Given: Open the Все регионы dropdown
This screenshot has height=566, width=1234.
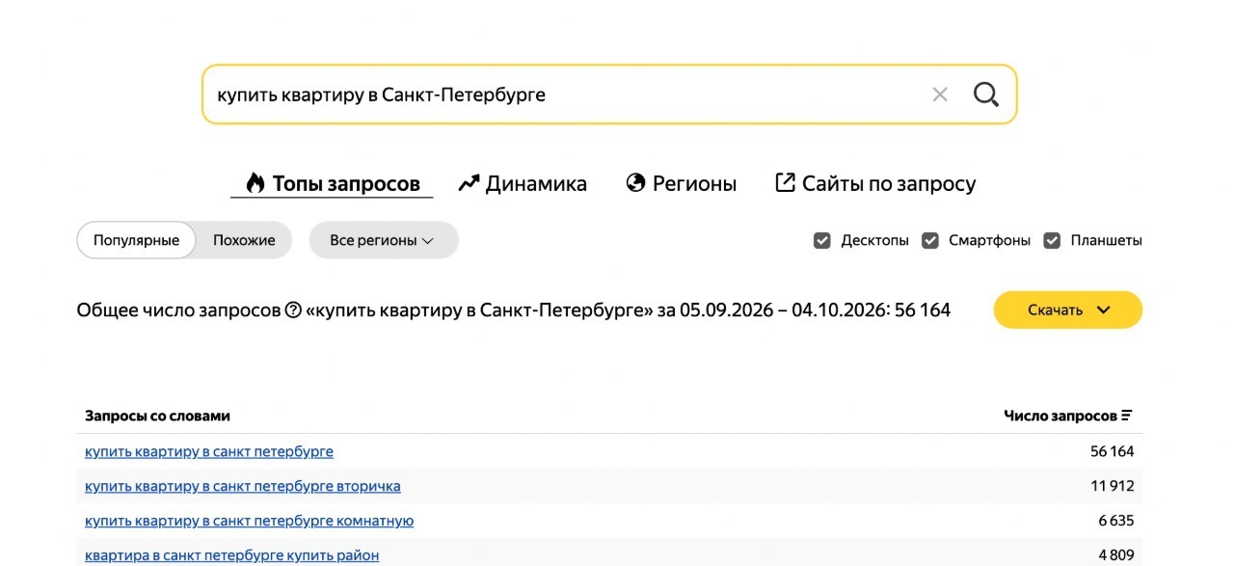Looking at the screenshot, I should click(384, 240).
